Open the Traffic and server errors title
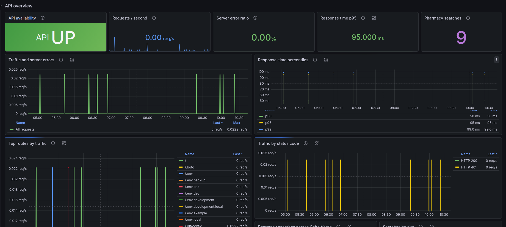This screenshot has width=506, height=227. [x=31, y=60]
